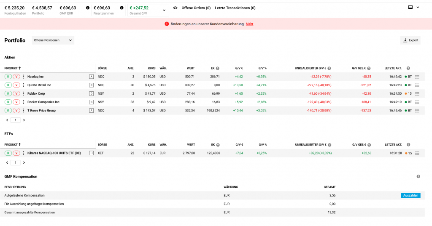Click the red V sell icon for Roblox Corp
The image size is (432, 226).
[x=16, y=93]
